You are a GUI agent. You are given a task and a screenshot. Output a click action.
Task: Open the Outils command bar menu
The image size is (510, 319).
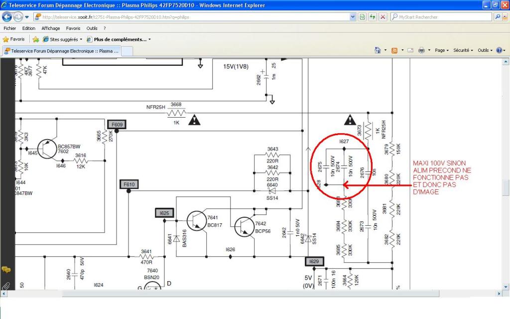(485, 50)
